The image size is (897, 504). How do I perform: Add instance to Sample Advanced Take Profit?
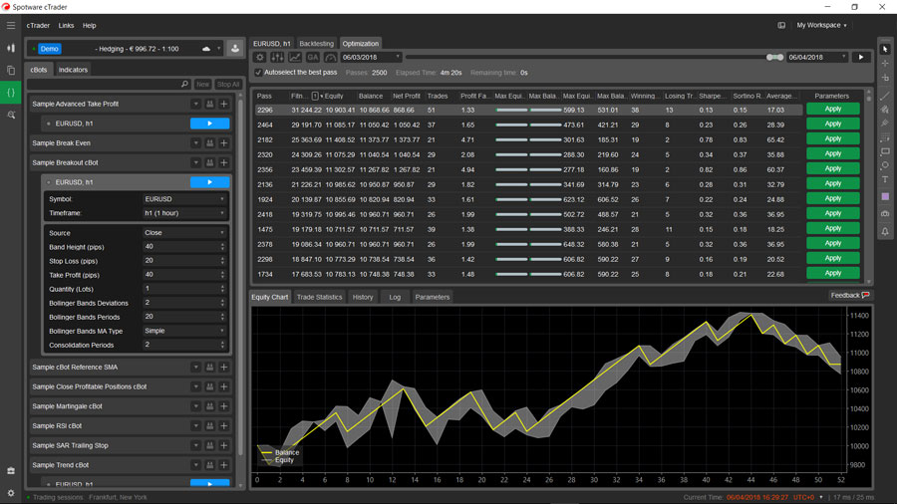click(224, 104)
